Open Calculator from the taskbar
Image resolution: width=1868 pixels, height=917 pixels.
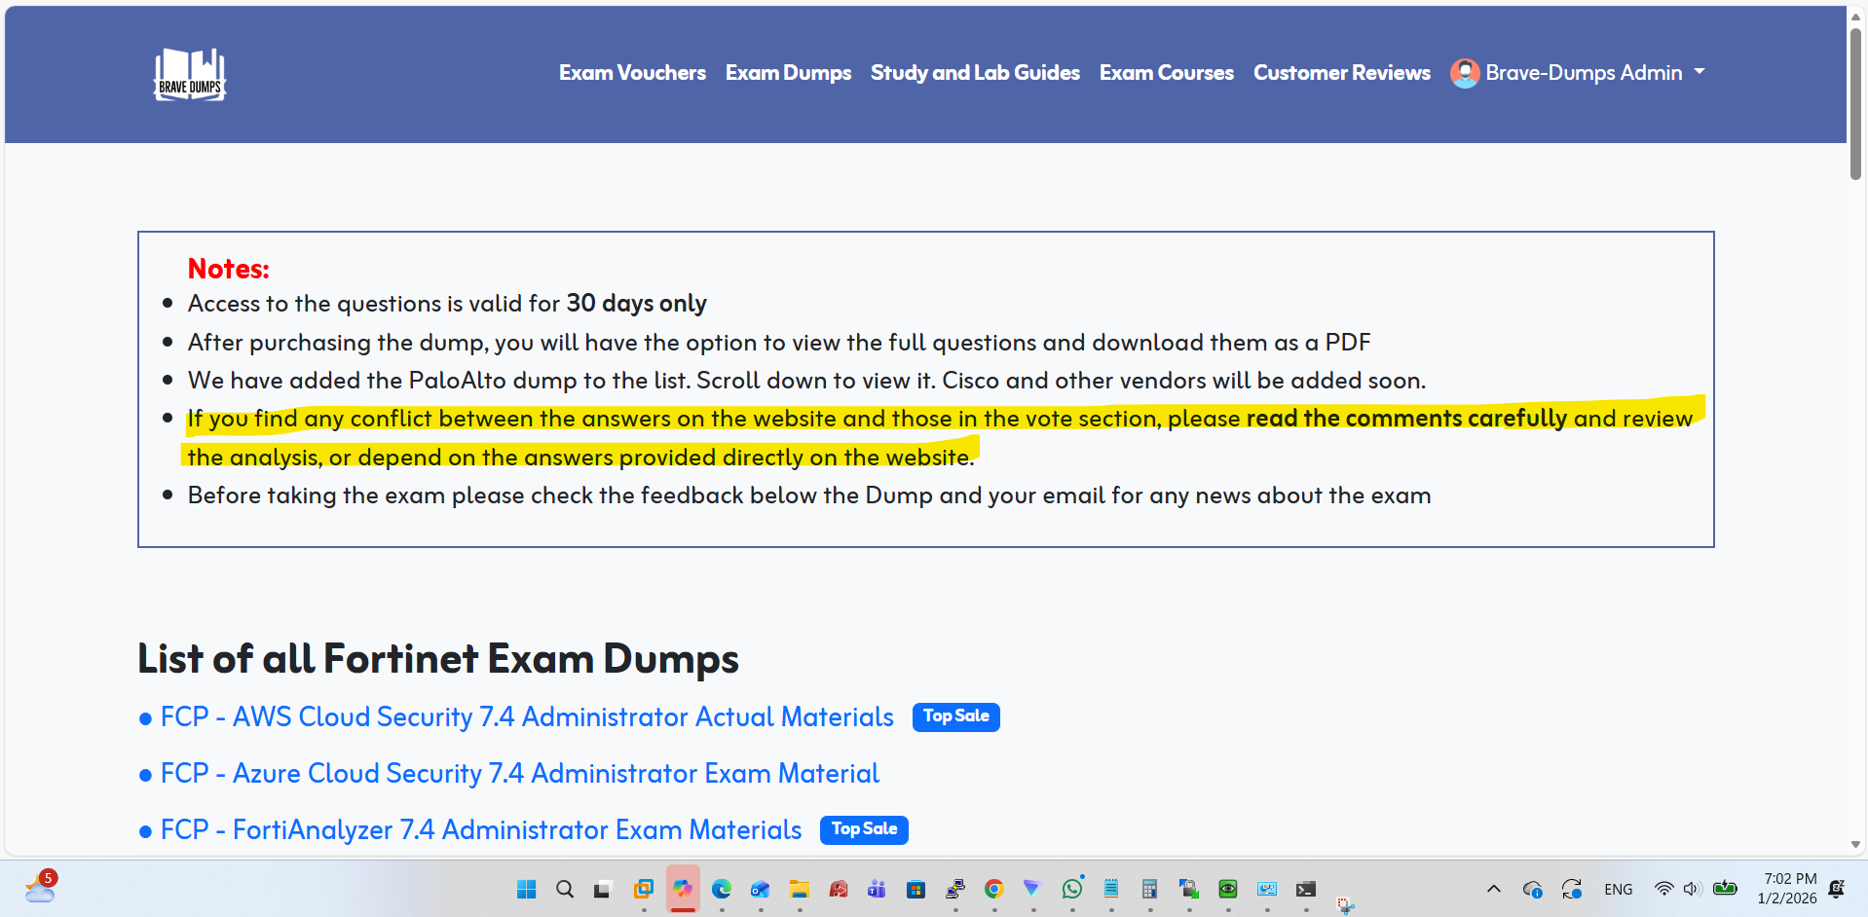1149,889
